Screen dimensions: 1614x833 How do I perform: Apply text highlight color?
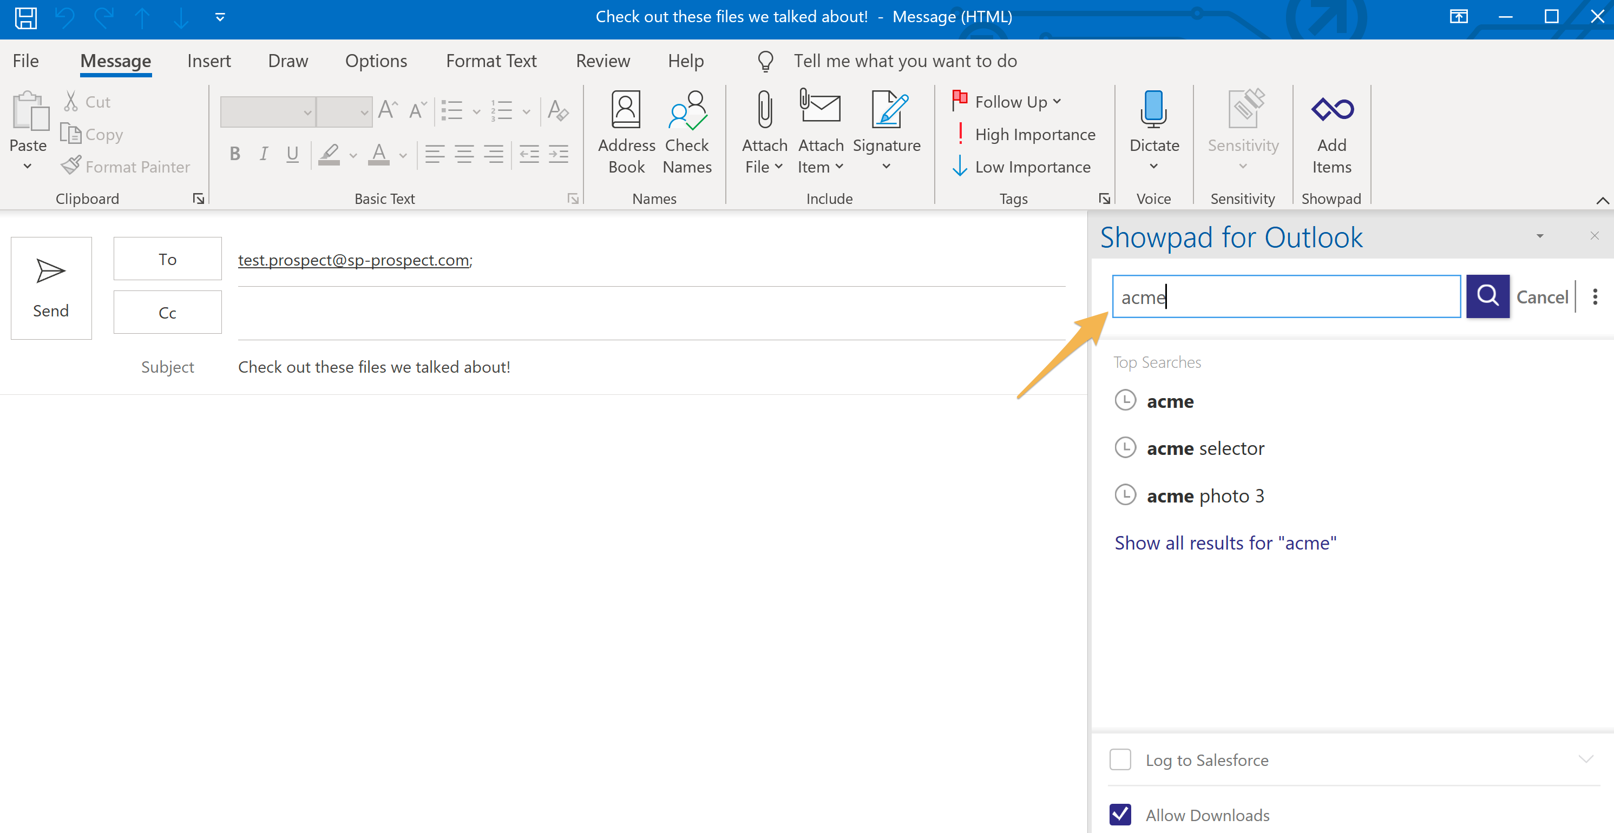pos(330,154)
